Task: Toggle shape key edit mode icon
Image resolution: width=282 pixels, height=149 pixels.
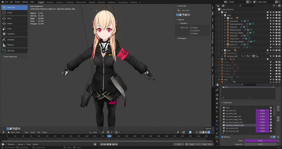Action: (x=274, y=137)
